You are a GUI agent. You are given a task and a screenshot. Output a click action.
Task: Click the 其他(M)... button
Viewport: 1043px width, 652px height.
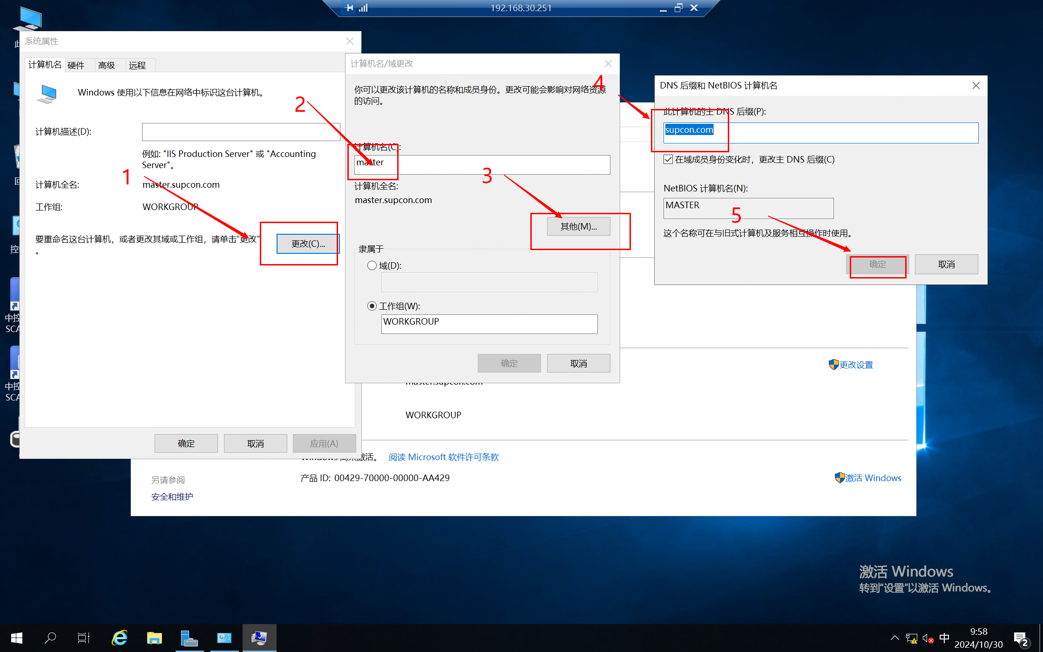[578, 226]
